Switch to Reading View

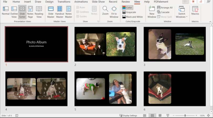pos(39,11)
